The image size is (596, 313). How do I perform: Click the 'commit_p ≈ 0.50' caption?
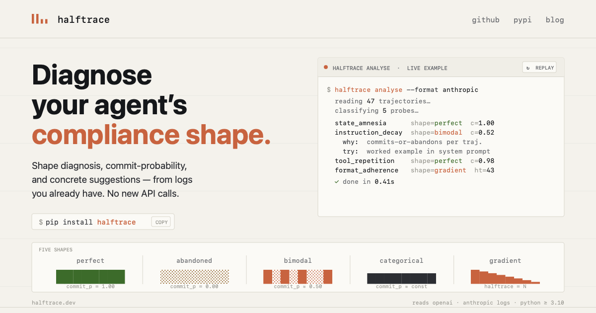tap(298, 287)
